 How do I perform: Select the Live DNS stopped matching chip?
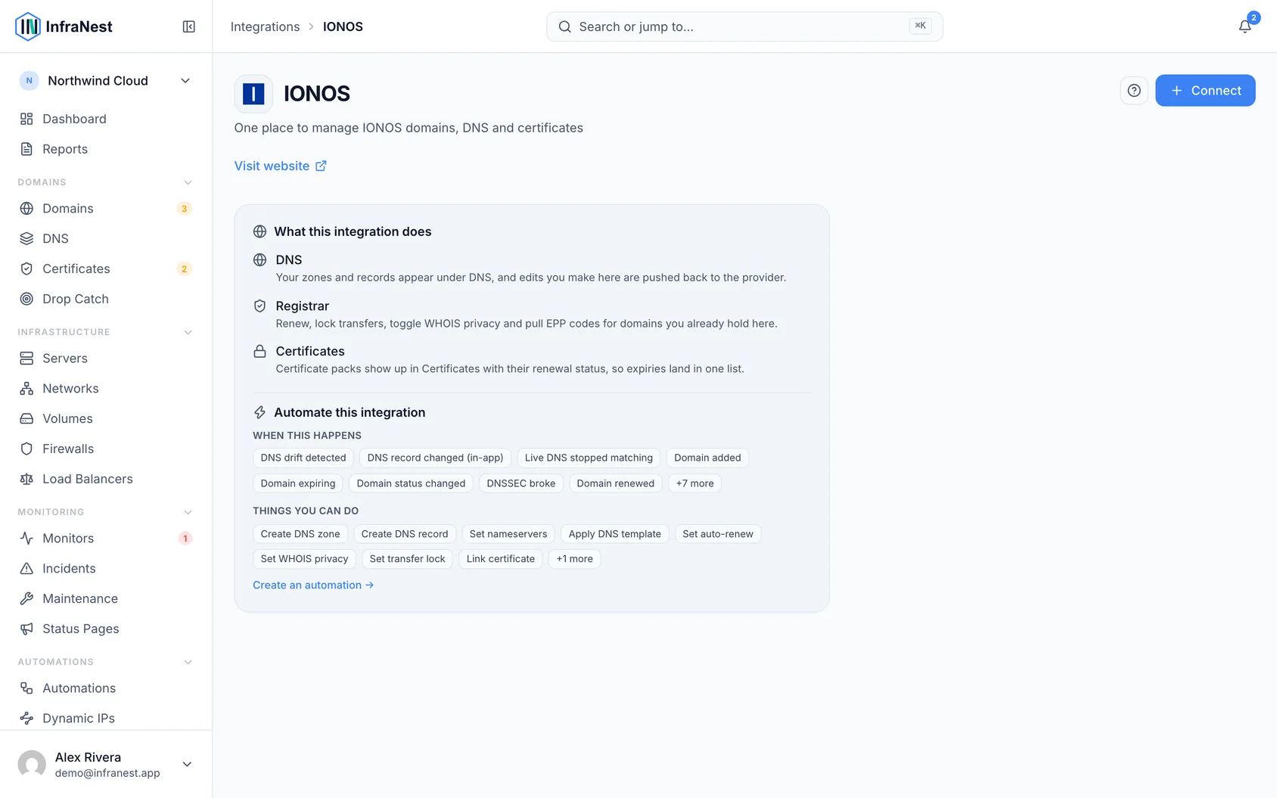tap(589, 458)
